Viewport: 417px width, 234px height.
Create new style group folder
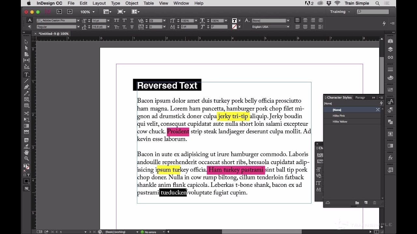point(357,203)
